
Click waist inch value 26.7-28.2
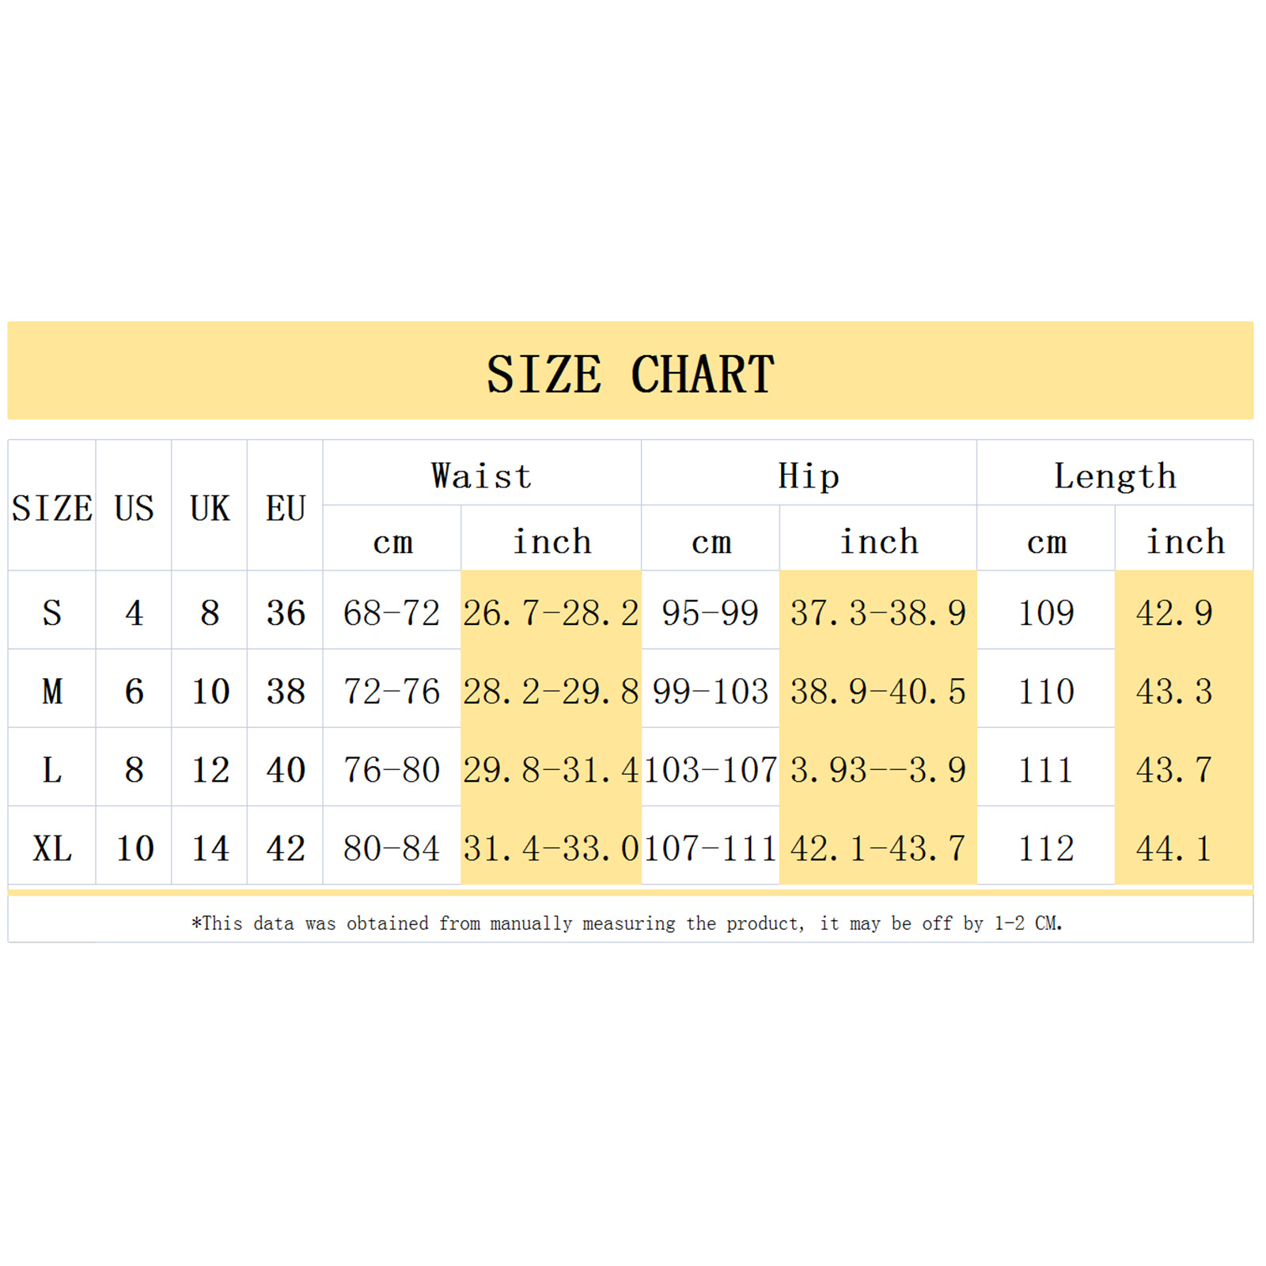click(x=551, y=612)
